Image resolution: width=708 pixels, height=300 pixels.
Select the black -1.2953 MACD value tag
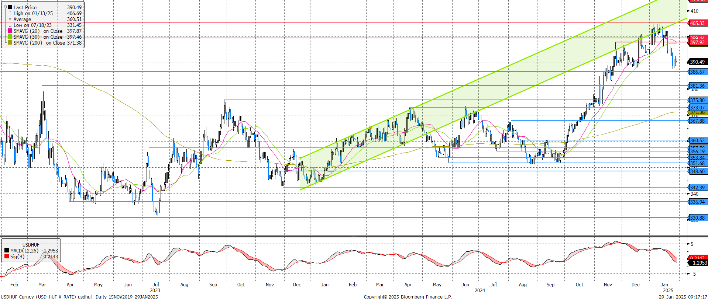click(x=698, y=263)
